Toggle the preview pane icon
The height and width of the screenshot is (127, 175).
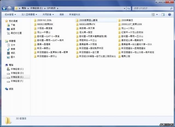click(x=163, y=14)
